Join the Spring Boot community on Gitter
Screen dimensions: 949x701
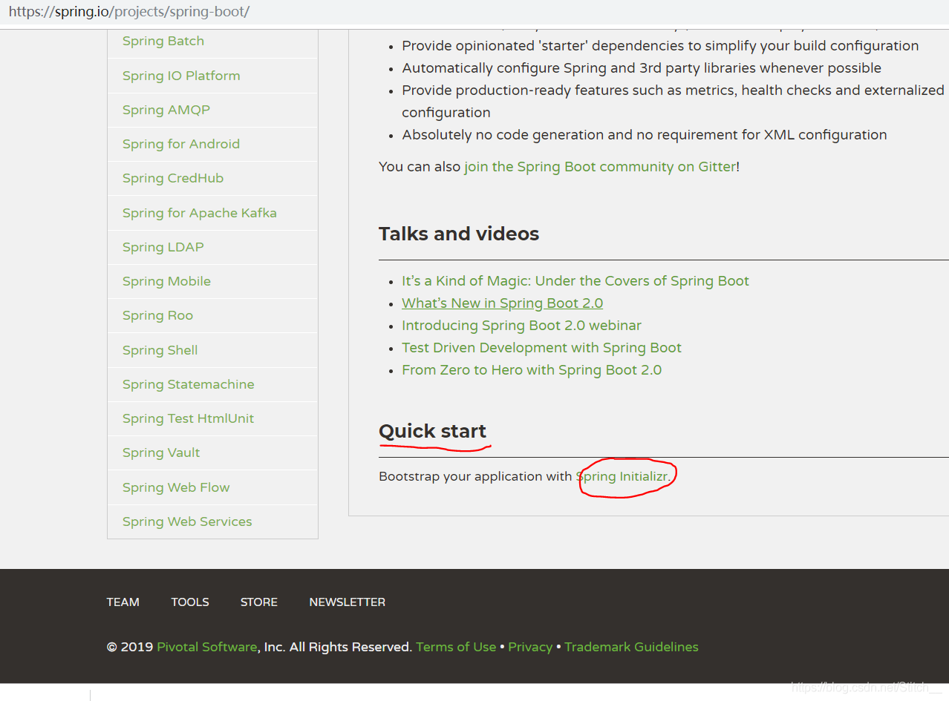(600, 167)
